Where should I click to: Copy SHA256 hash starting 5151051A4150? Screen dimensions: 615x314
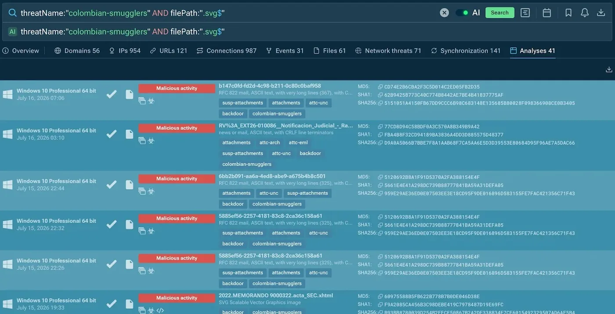(x=380, y=103)
